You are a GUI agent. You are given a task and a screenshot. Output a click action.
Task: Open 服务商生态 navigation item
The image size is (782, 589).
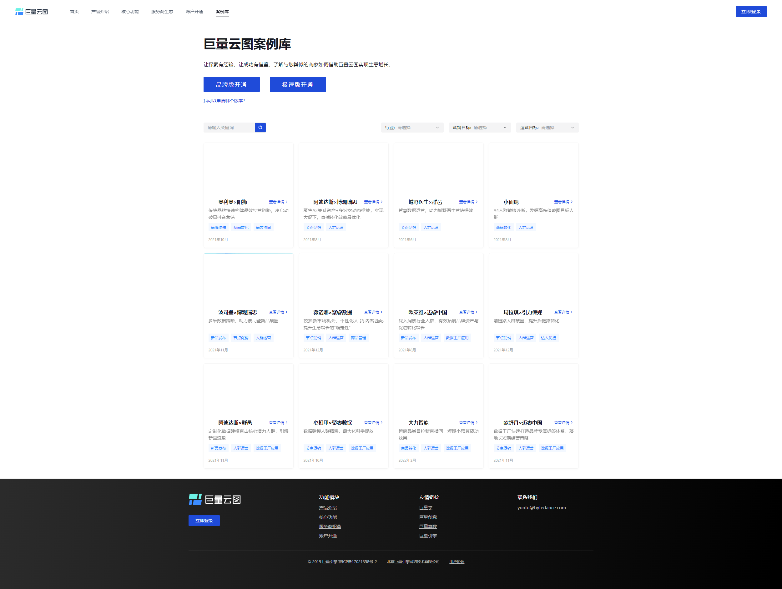click(x=162, y=12)
